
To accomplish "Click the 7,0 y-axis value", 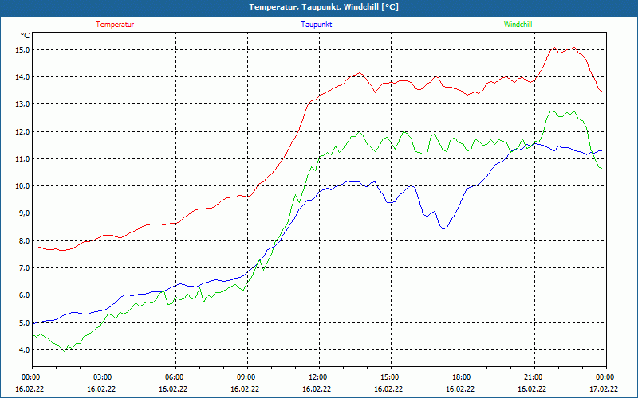I will tap(24, 268).
